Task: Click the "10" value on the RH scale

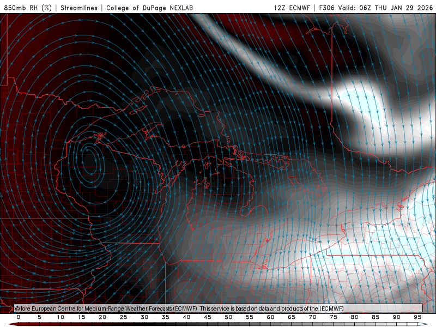Action: point(60,317)
